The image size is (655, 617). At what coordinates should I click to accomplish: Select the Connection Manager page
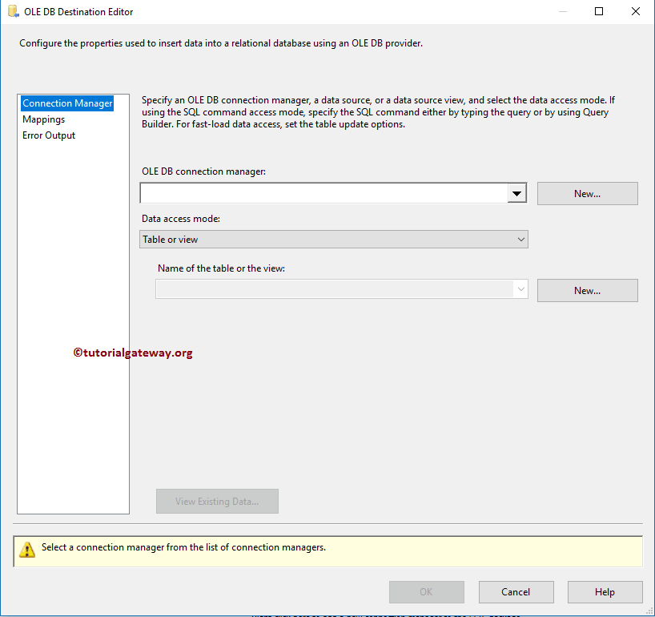pos(67,103)
